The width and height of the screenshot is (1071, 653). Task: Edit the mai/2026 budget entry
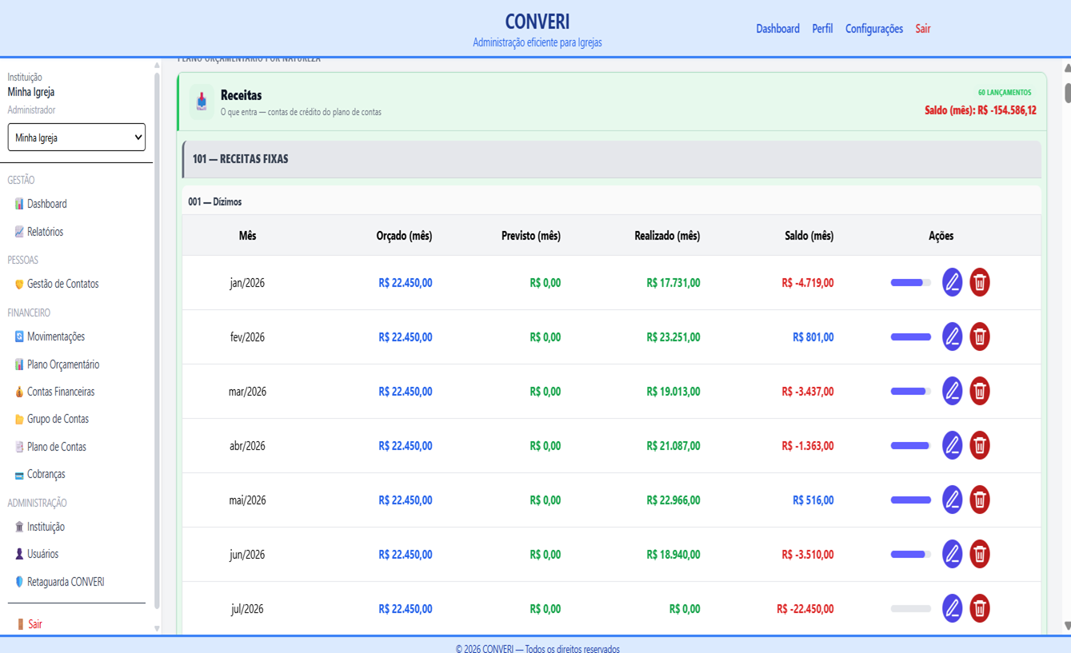[x=952, y=500]
